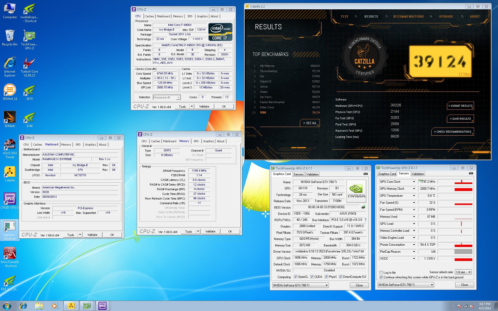Open the Recycle Bin icon
Screen dimensions: 498x311
10,38
